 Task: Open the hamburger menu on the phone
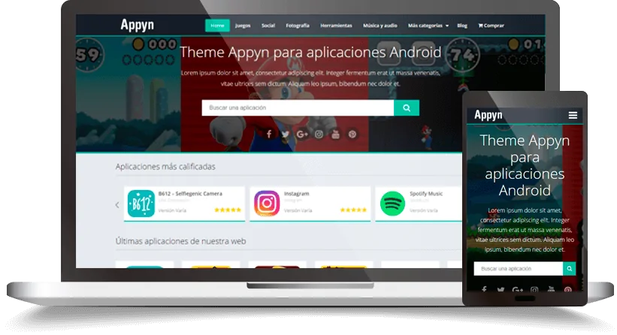573,115
